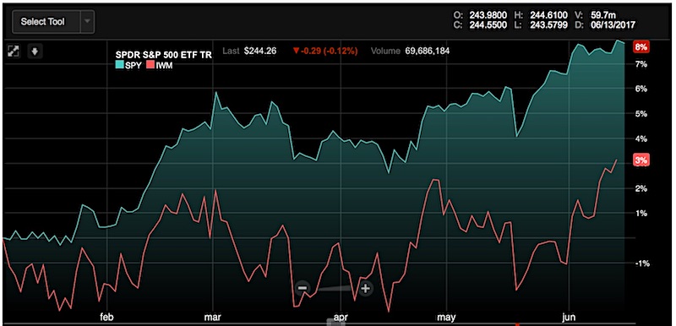Viewport: 676px width, 326px height.
Task: Click the apr axis label
Action: click(341, 318)
